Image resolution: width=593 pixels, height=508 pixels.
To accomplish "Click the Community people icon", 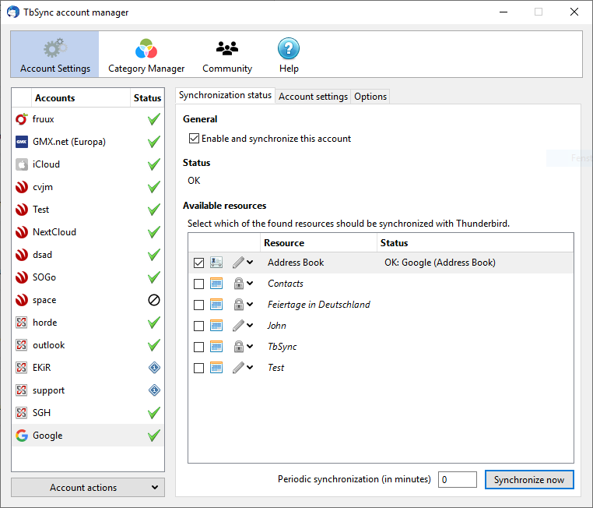I will pyautogui.click(x=227, y=49).
